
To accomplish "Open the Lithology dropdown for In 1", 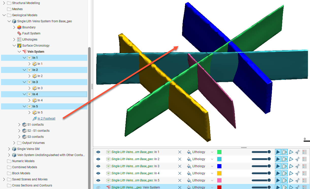I will (212, 152).
